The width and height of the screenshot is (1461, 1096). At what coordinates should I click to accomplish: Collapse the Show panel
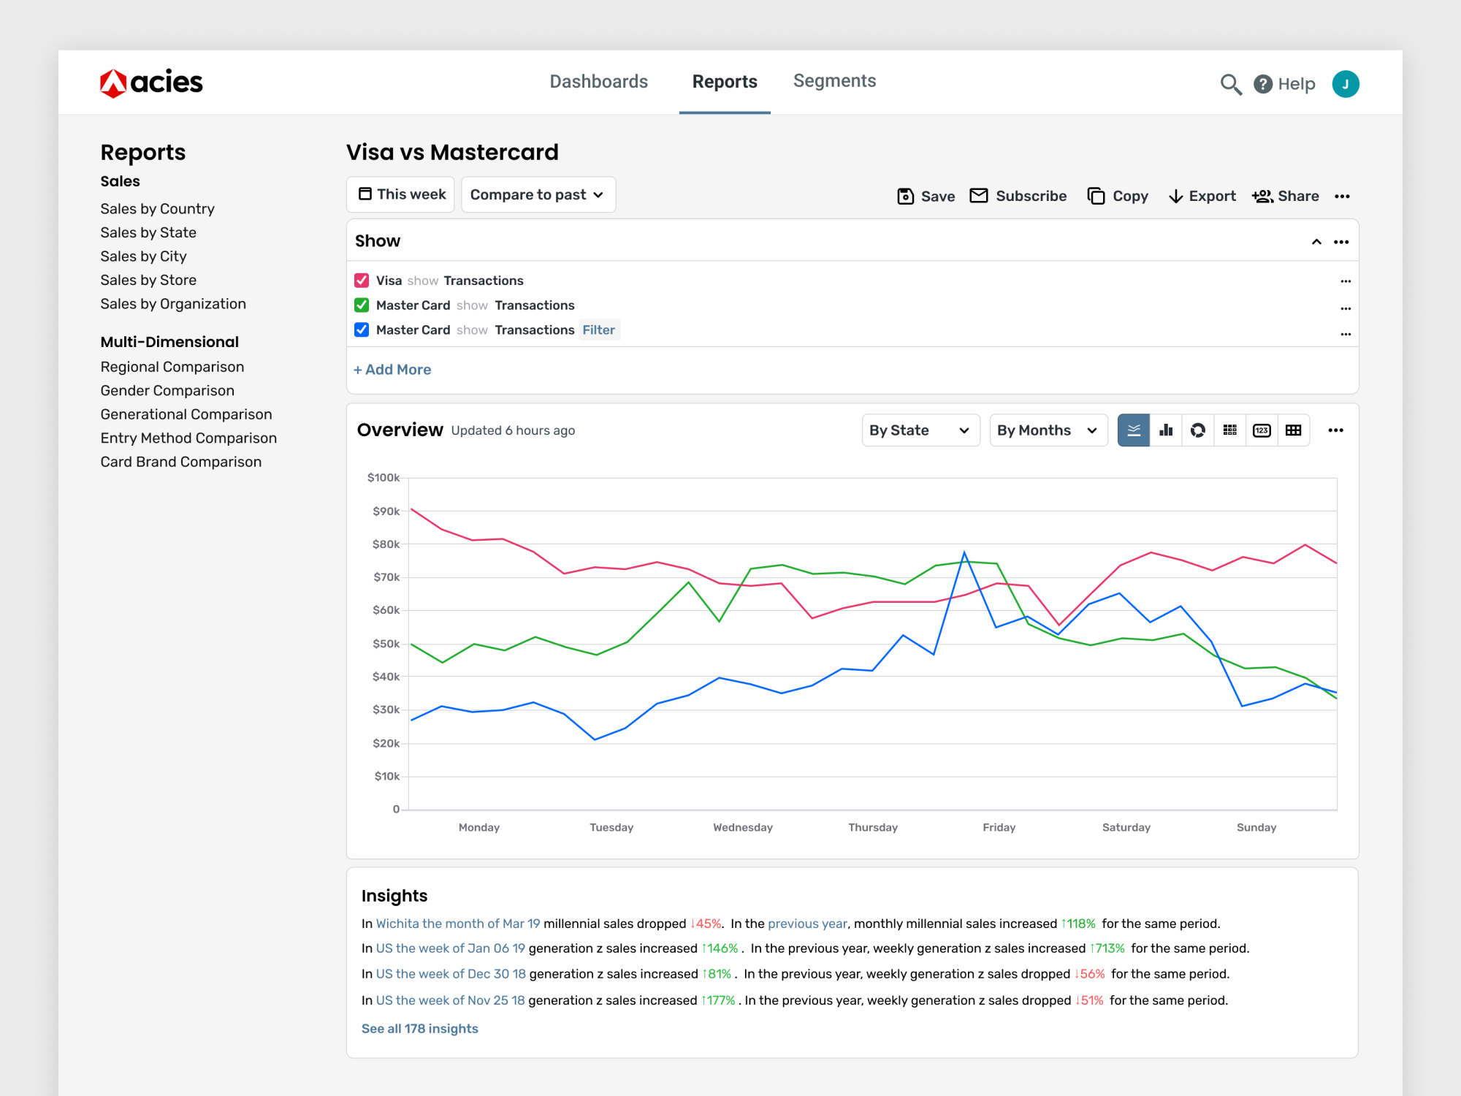click(x=1316, y=242)
